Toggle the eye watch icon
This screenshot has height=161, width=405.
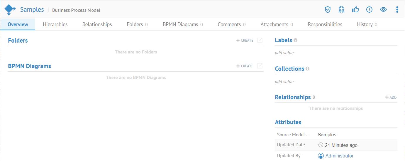[x=383, y=10]
